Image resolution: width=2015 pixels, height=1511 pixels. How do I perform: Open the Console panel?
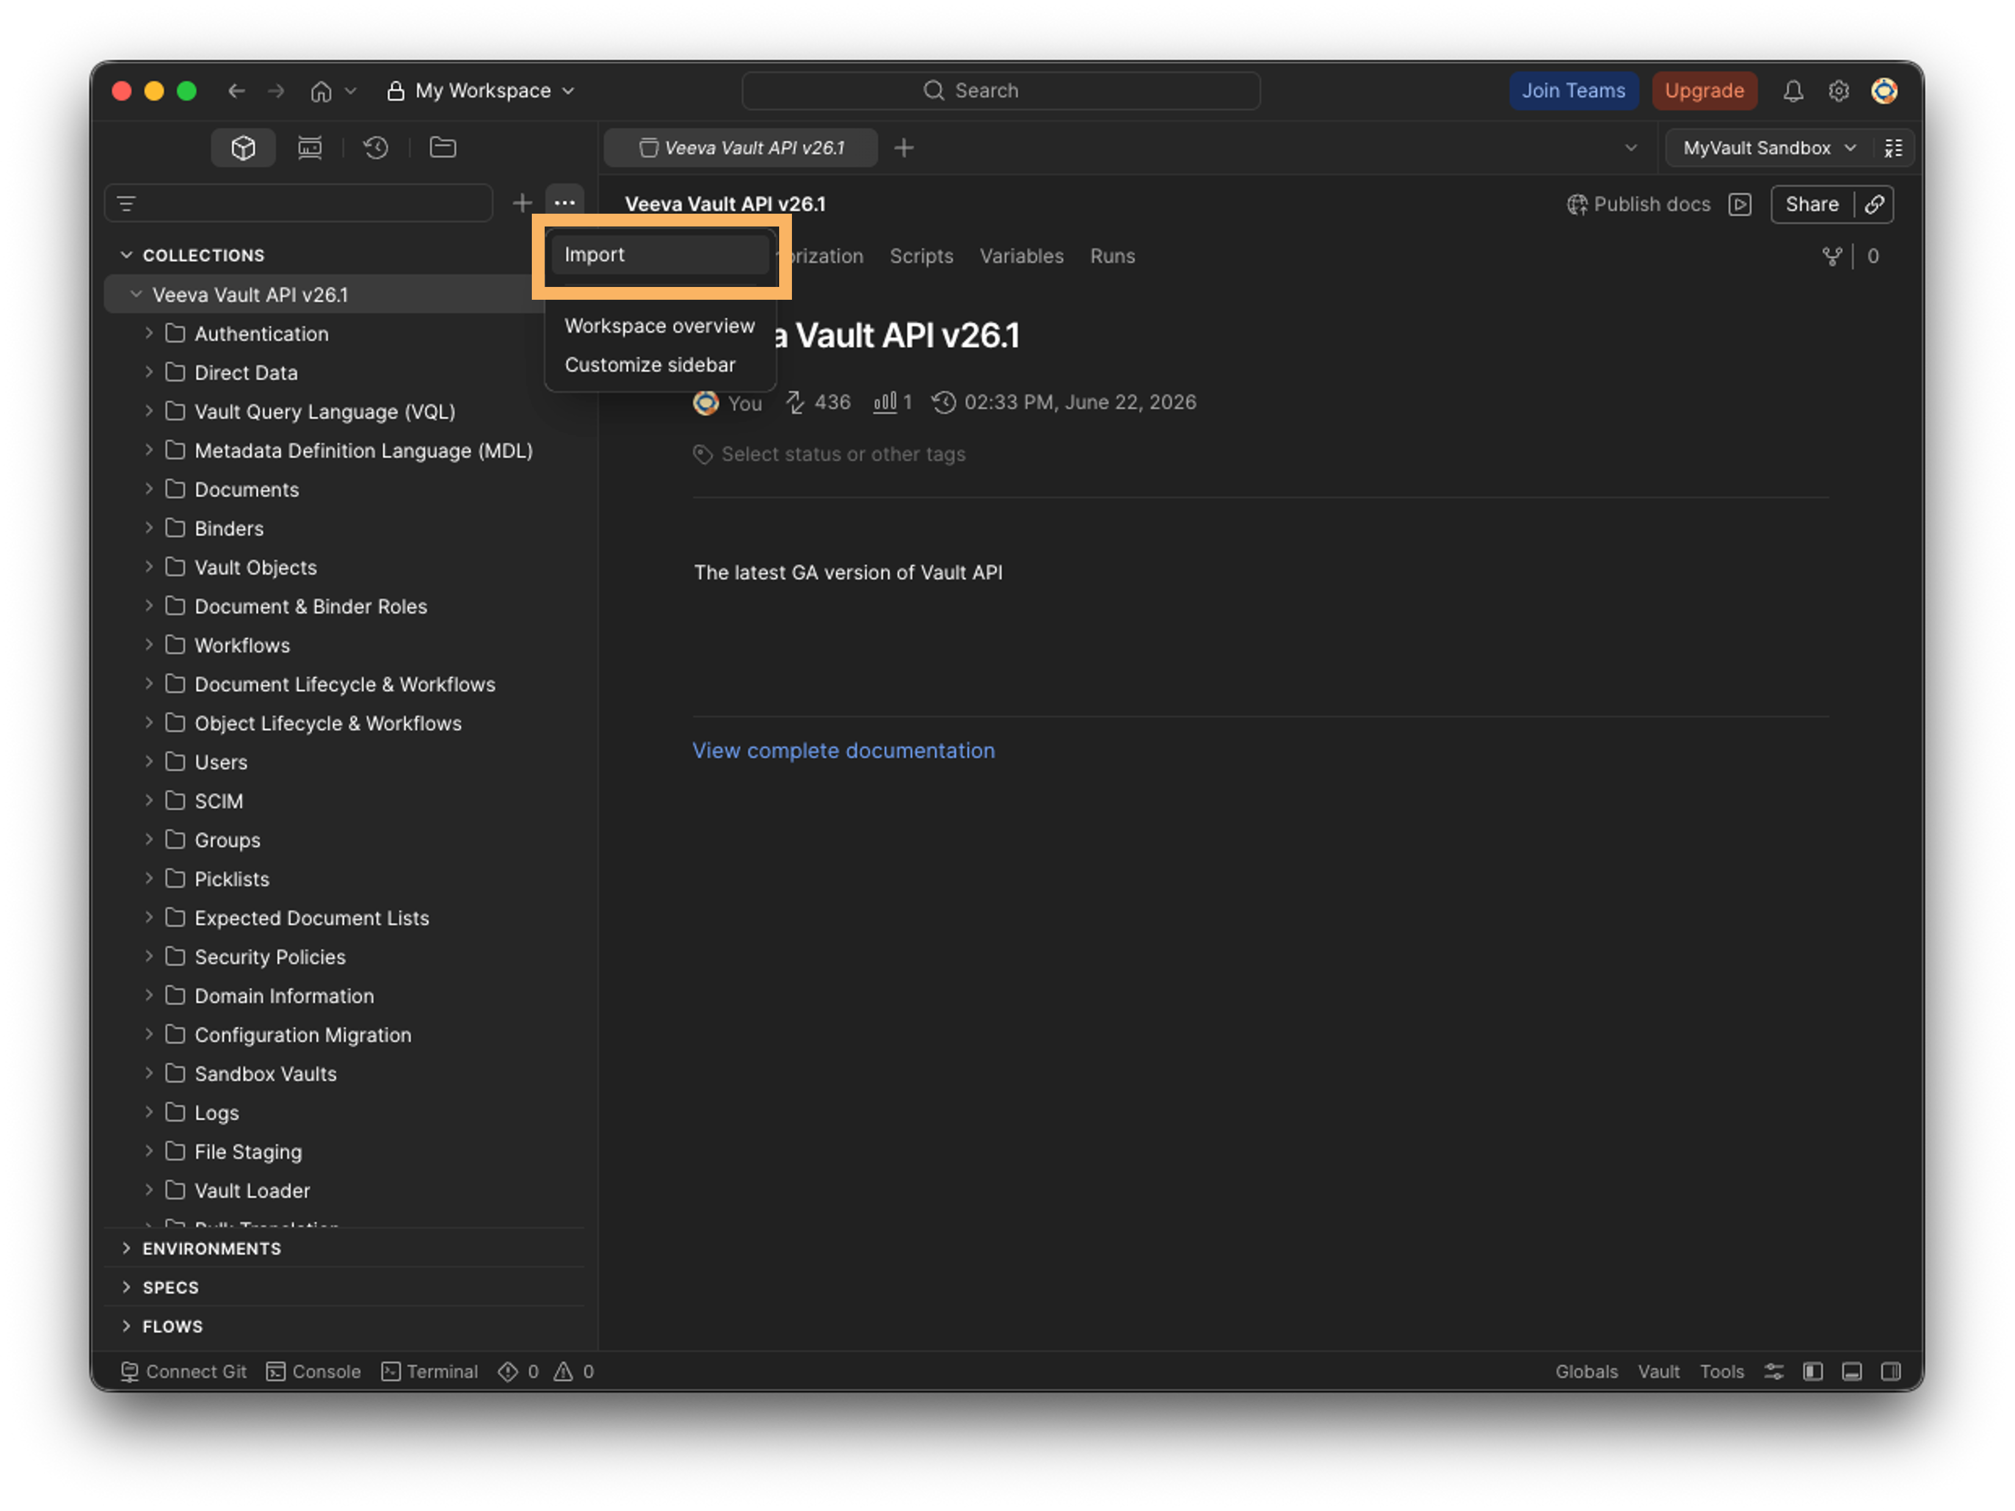313,1372
